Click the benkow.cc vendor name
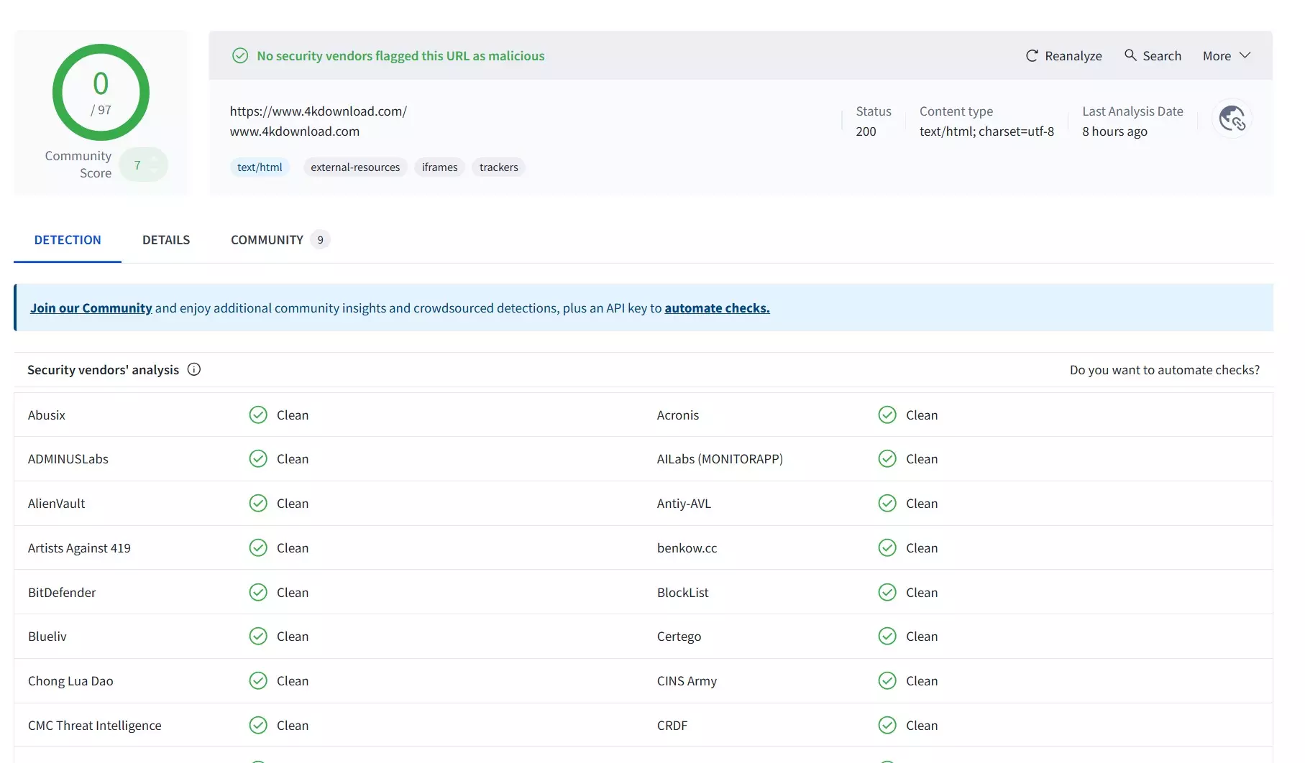This screenshot has width=1305, height=763. 687,547
